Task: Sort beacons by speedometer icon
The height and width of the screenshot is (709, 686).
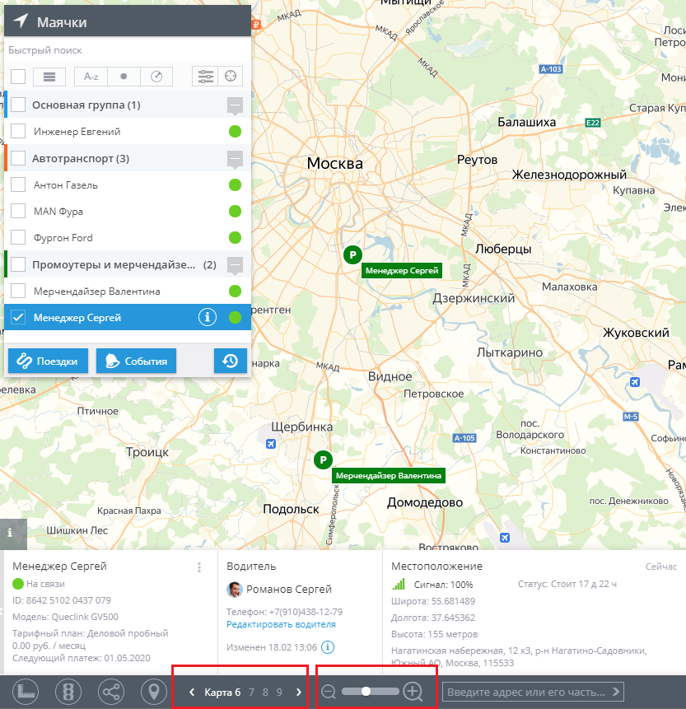Action: coord(156,77)
